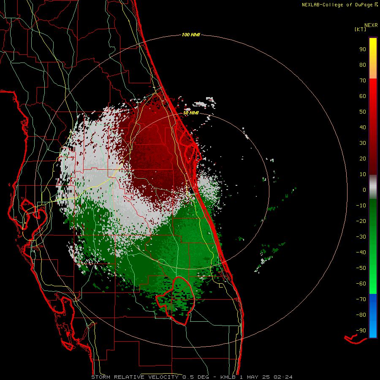380x380 pixels.
Task: Select the 70 knot scale label
Action: [x=363, y=81]
